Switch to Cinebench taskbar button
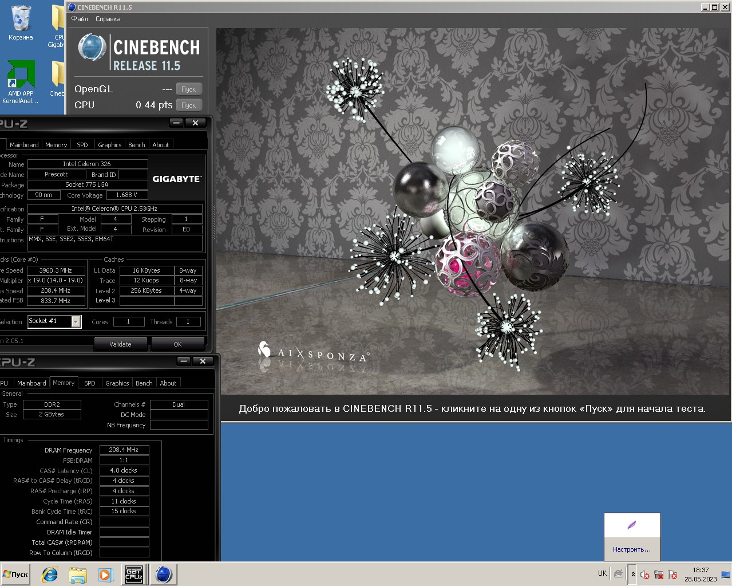This screenshot has height=586, width=732. (x=163, y=574)
